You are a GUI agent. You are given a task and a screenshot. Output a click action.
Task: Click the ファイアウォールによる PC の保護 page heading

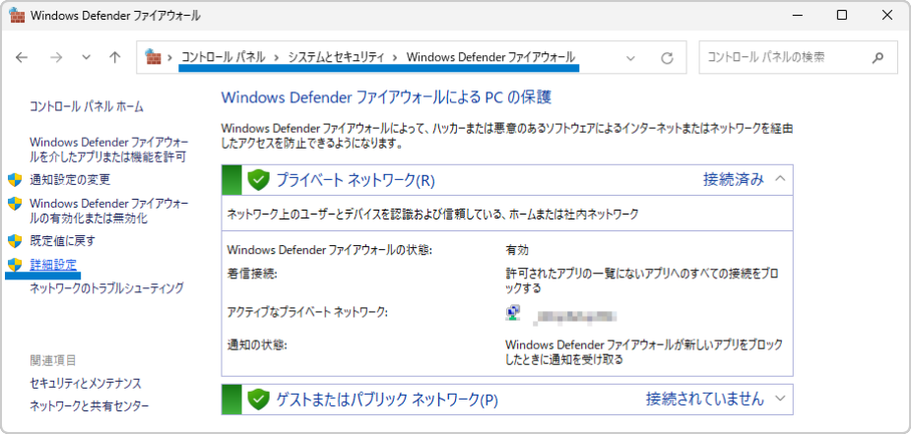pos(386,96)
